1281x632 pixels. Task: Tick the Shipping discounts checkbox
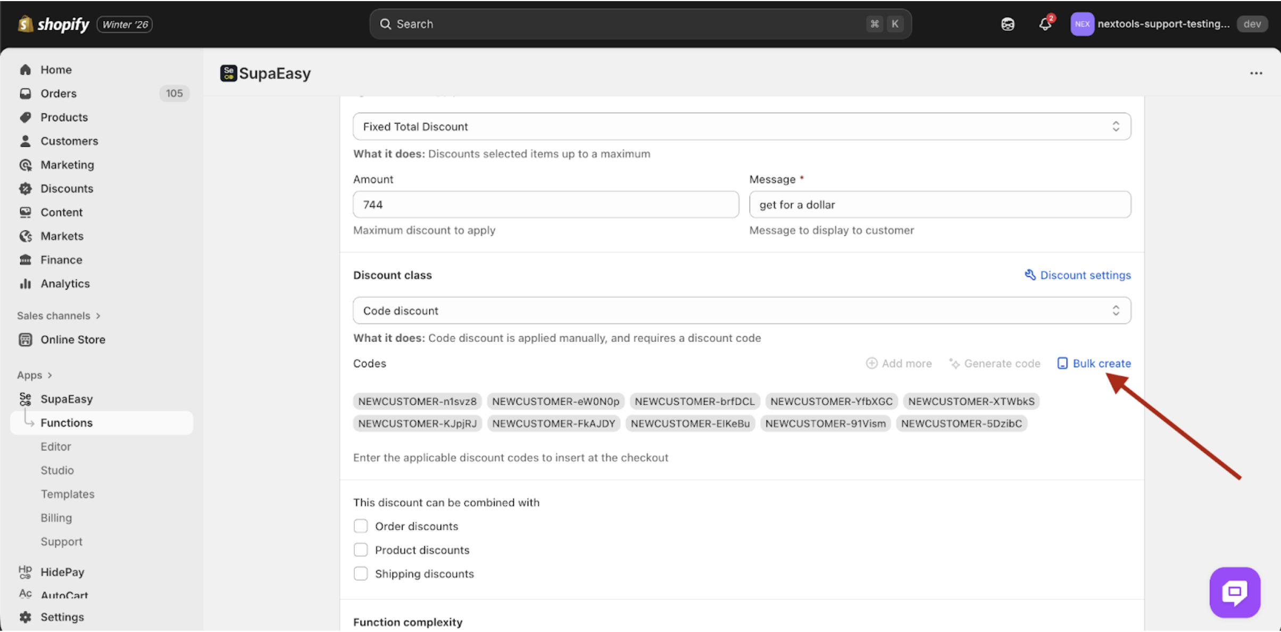coord(361,574)
